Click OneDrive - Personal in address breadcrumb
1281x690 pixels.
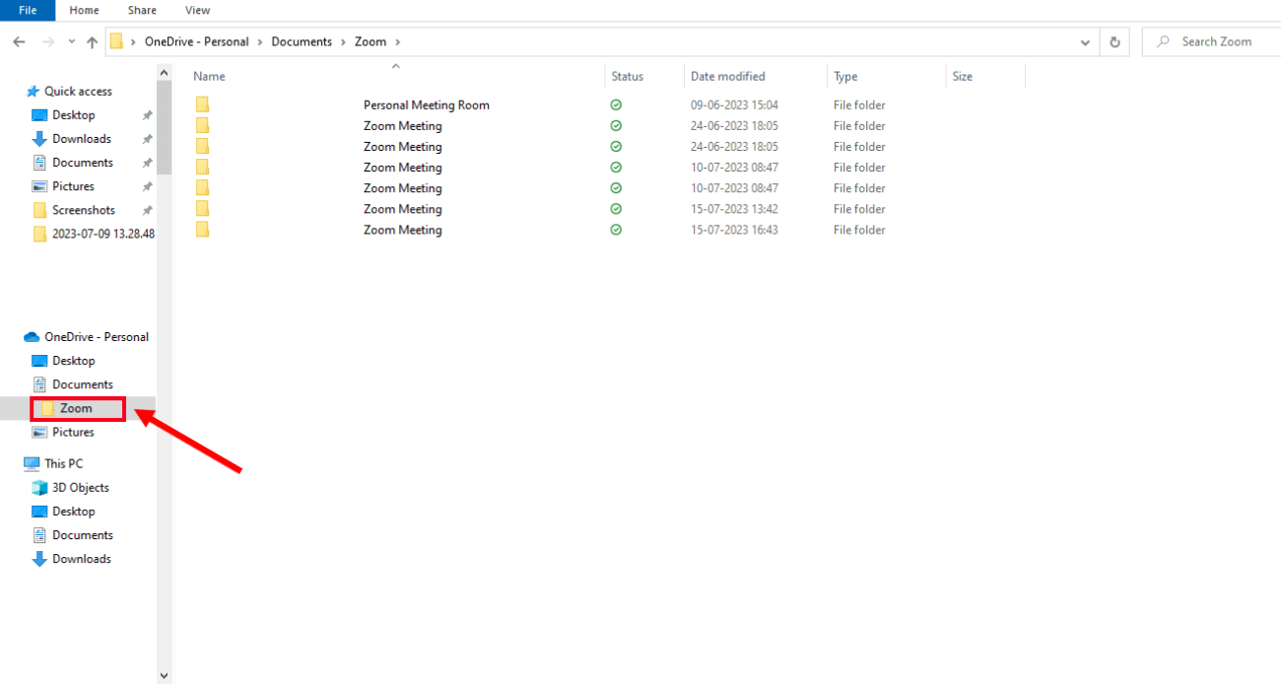click(197, 42)
